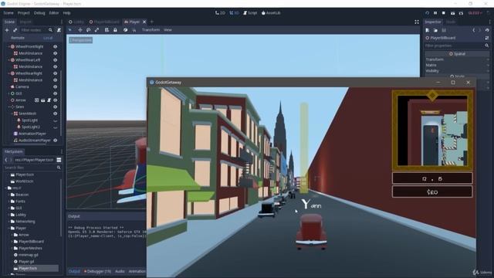Click the select mode arrow tool

70,29
